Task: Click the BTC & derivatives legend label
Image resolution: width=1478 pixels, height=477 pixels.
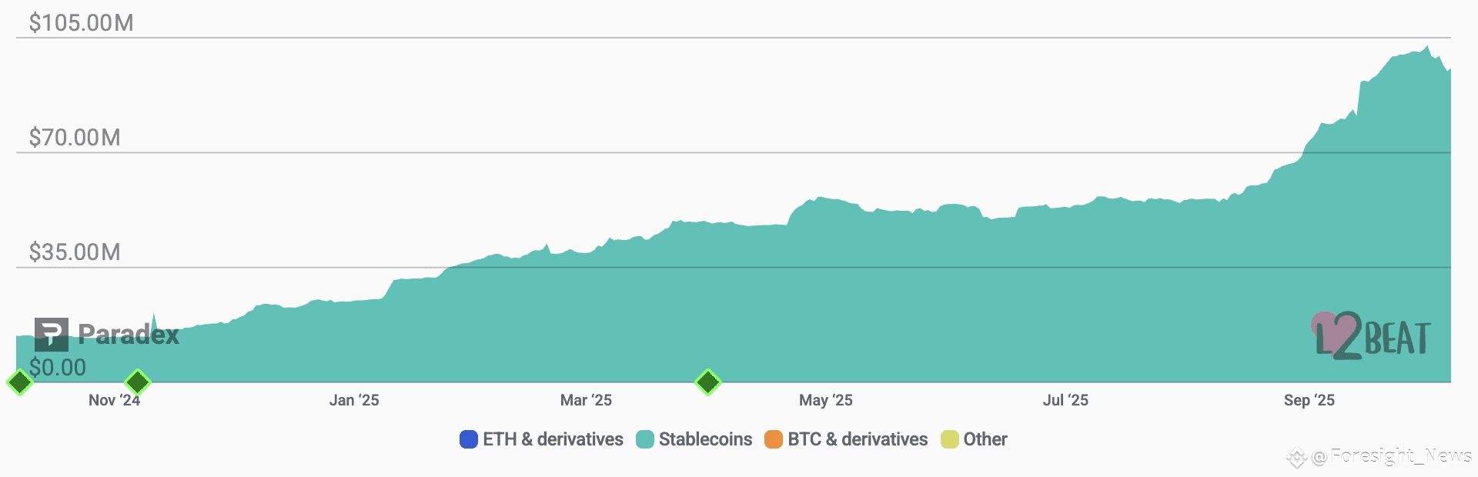Action: click(858, 439)
